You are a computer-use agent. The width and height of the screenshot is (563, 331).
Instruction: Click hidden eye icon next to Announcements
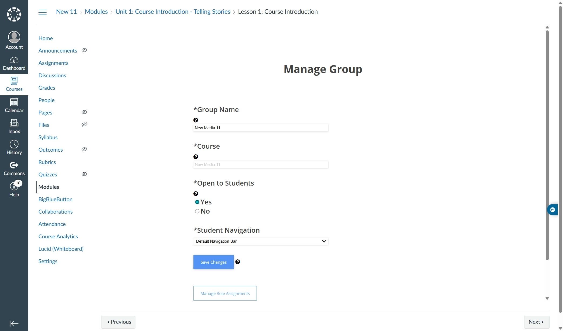pyautogui.click(x=84, y=50)
